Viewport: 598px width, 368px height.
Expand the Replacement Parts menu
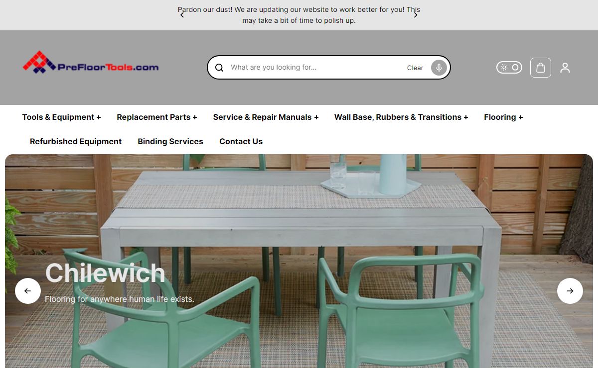point(157,117)
